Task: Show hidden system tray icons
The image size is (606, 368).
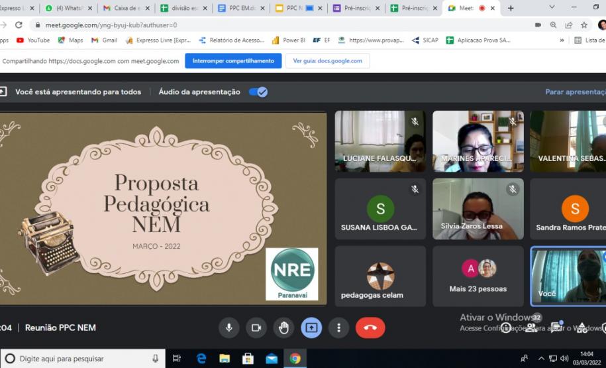Action: coord(540,359)
